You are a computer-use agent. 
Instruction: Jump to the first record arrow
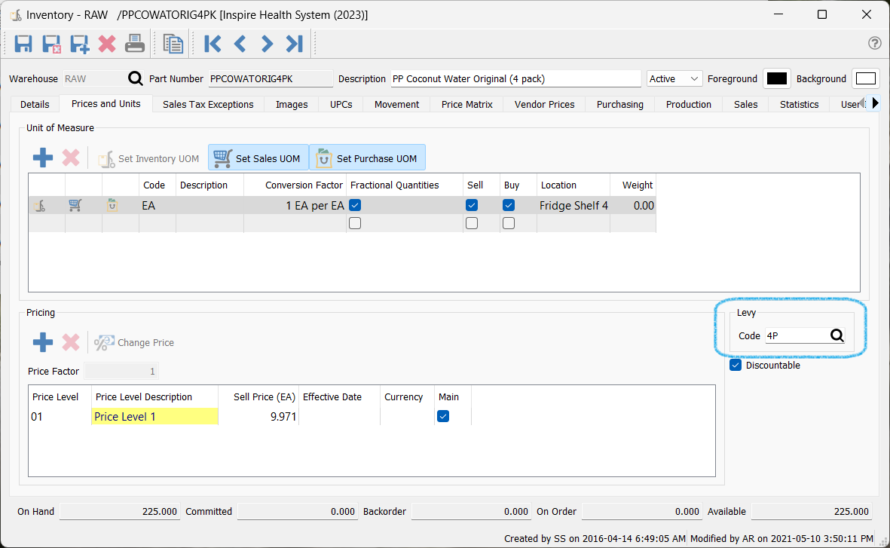(213, 44)
